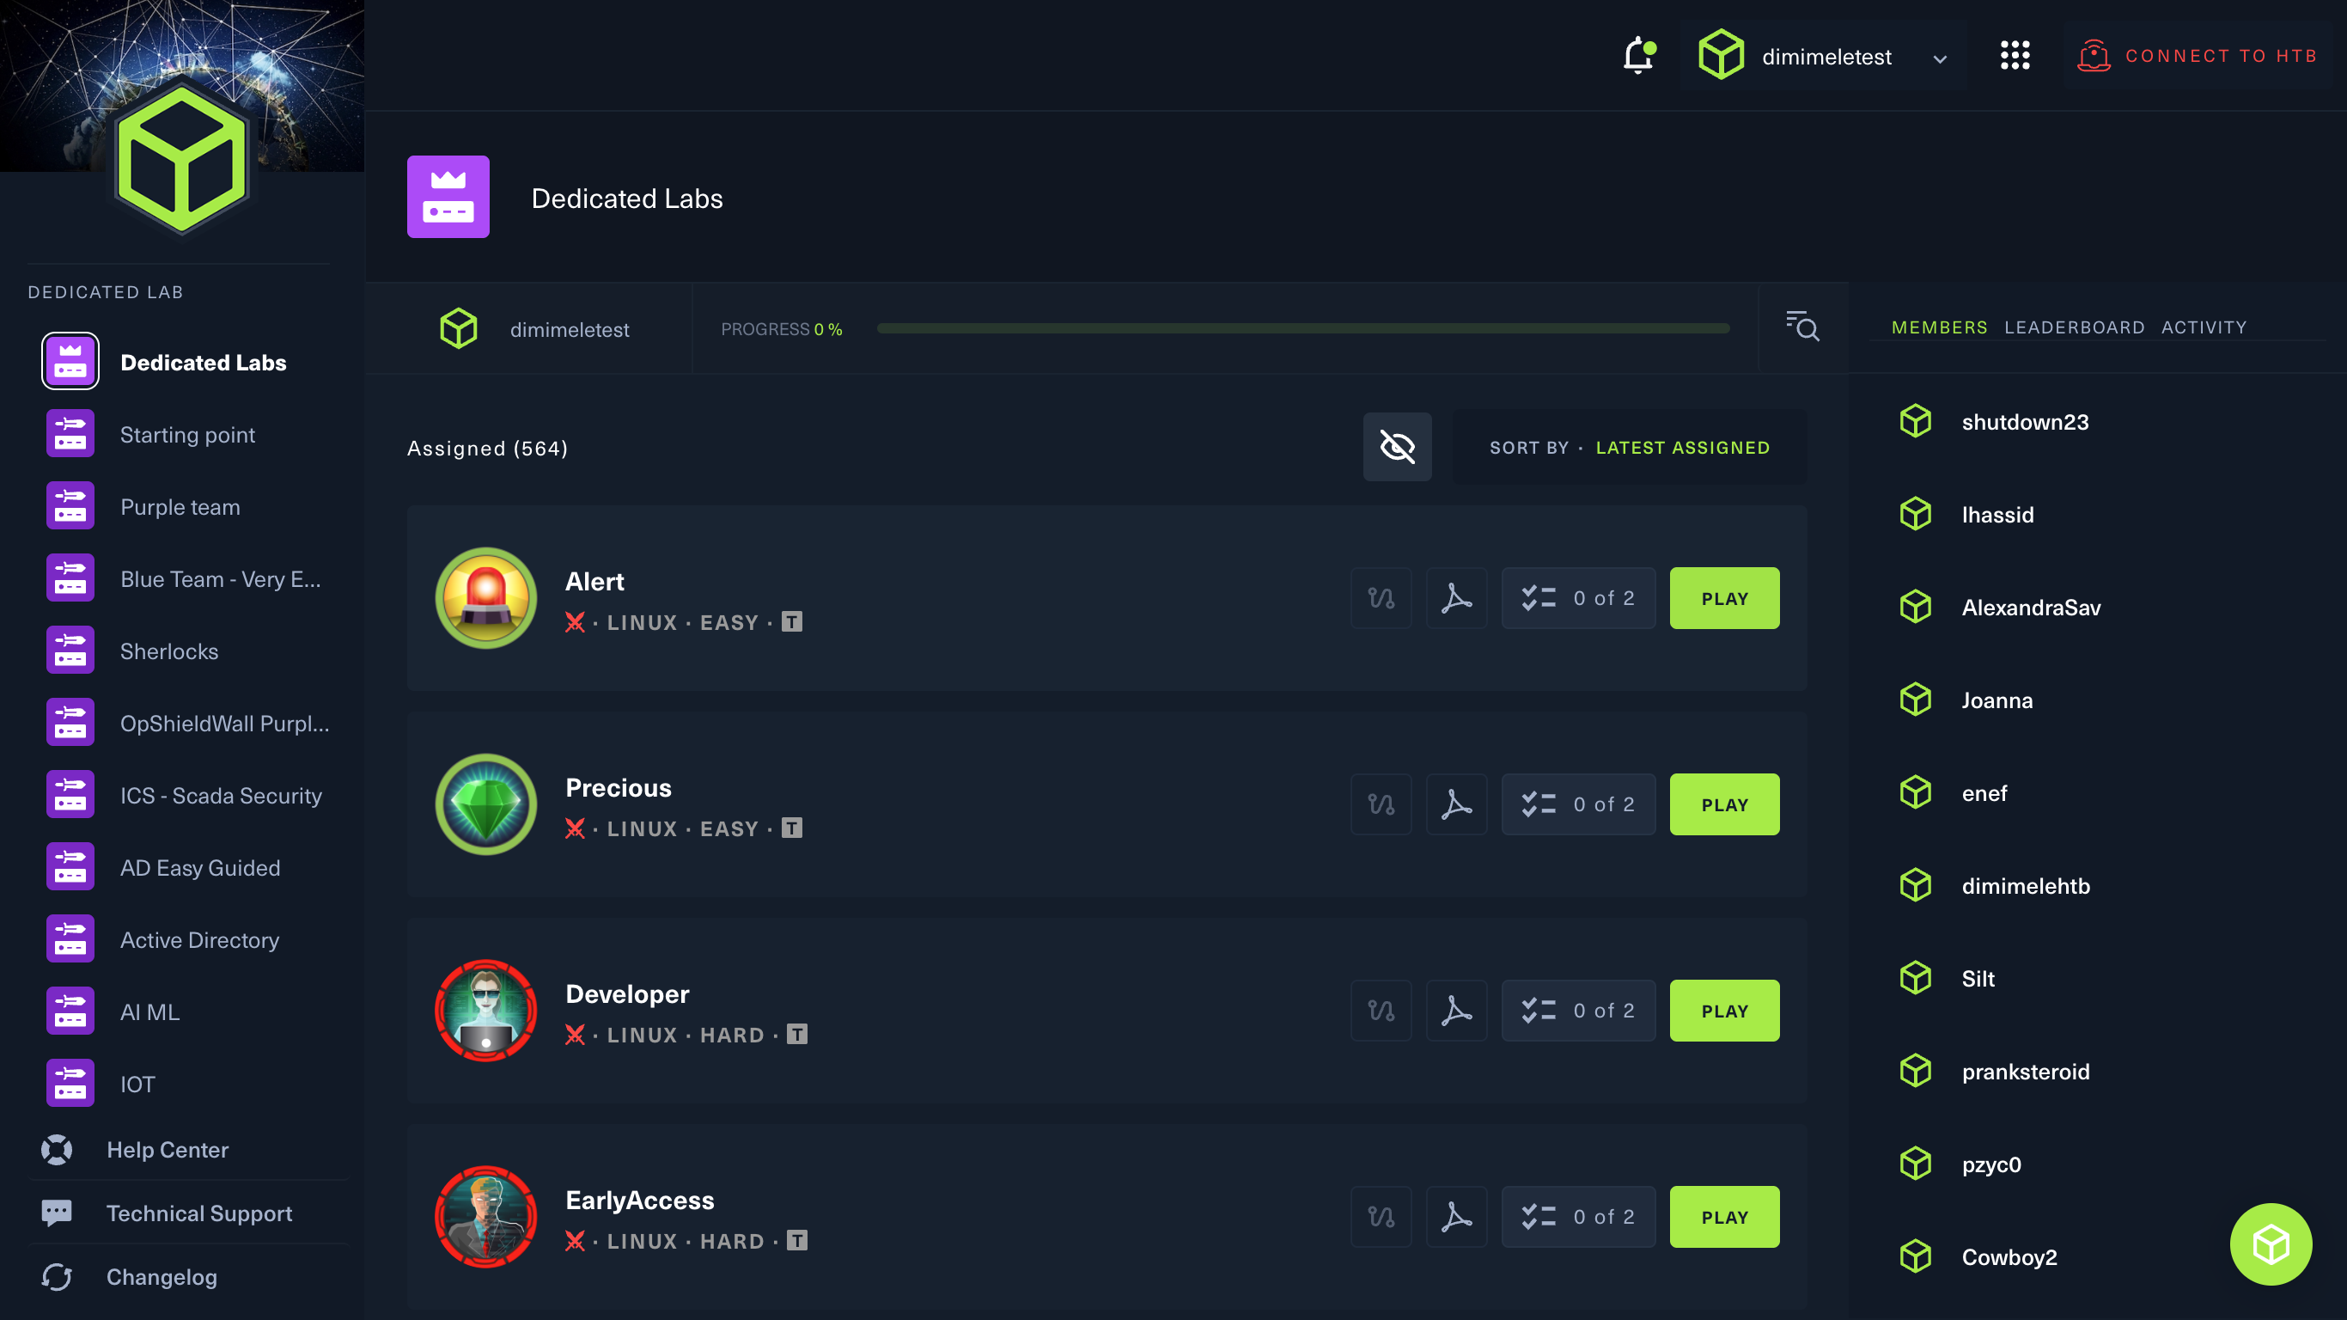Open the Sort By Latest Assigned dropdown
This screenshot has width=2347, height=1320.
(x=1629, y=447)
